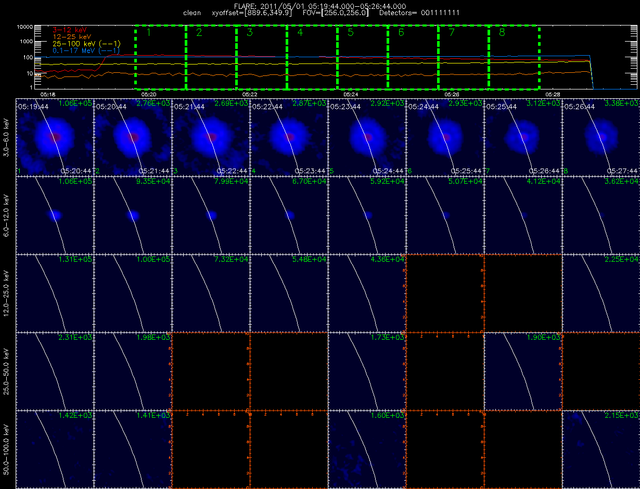Viewport: 640px width, 489px height.
Task: Open the 6-12 keV image labeled 1.06E+05
Action: [x=55, y=215]
